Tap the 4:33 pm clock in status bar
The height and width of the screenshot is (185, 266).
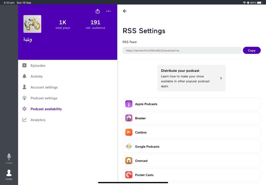9,3
